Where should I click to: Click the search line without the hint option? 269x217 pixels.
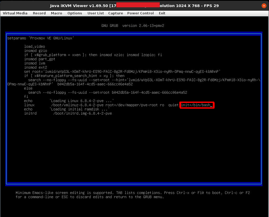coord(107,92)
